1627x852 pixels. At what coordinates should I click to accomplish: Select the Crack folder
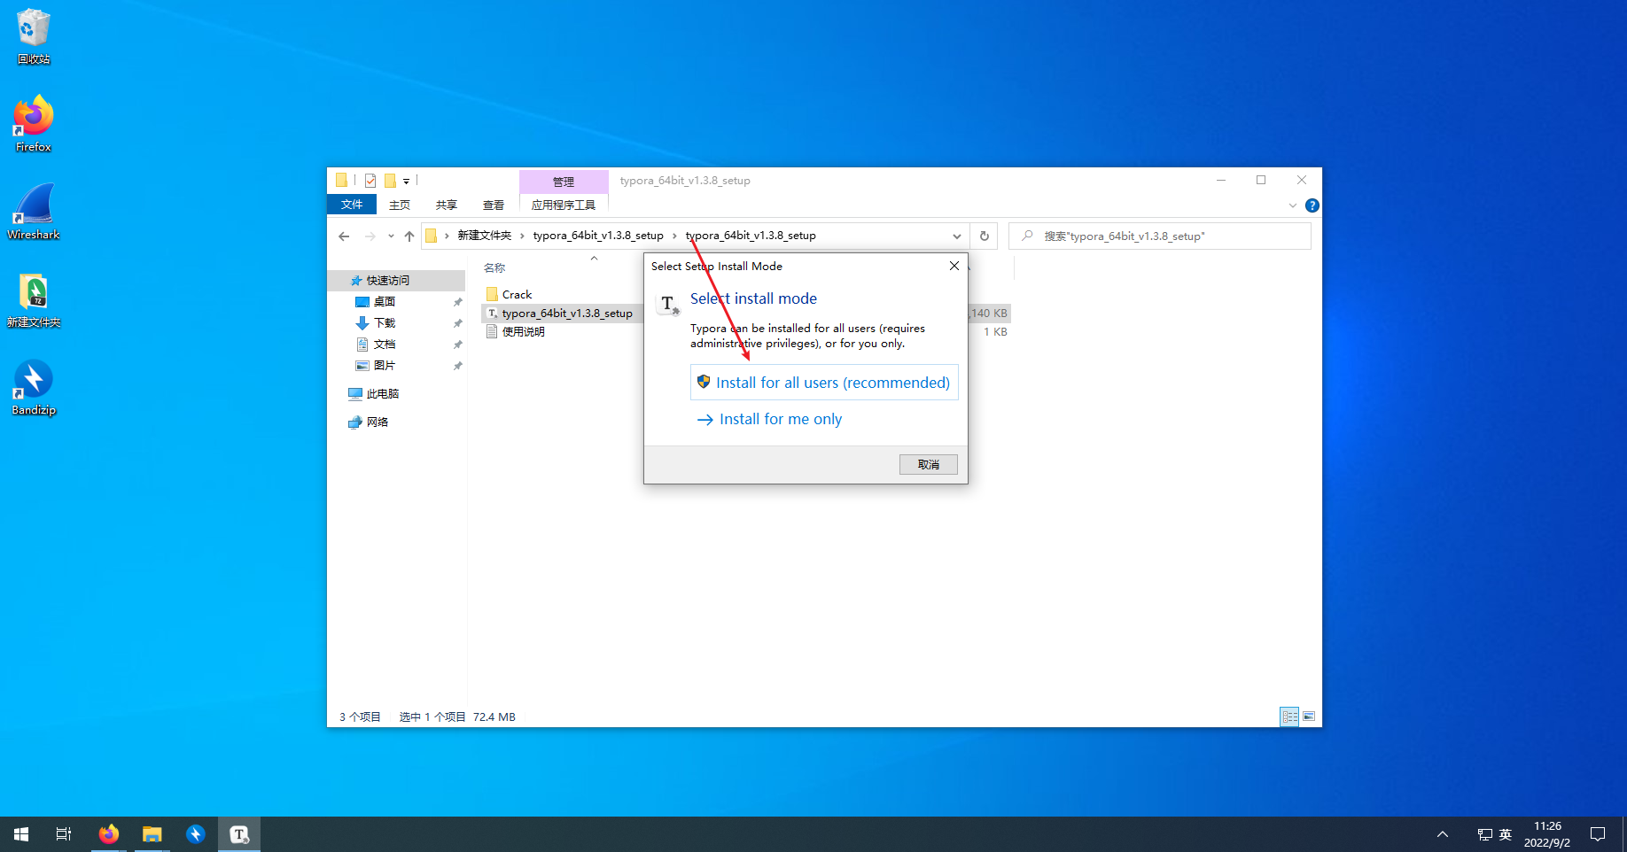pos(518,295)
